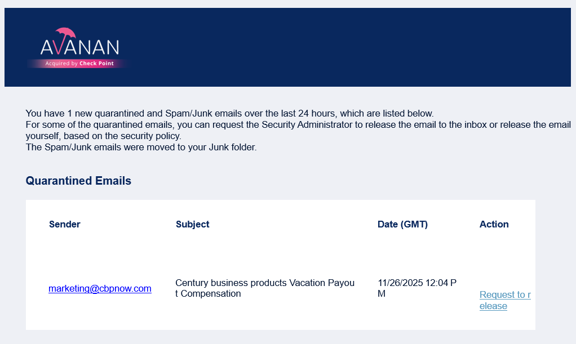This screenshot has height=344, width=576.
Task: Open the marketing@cbpnow.com sender link
Action: 100,288
